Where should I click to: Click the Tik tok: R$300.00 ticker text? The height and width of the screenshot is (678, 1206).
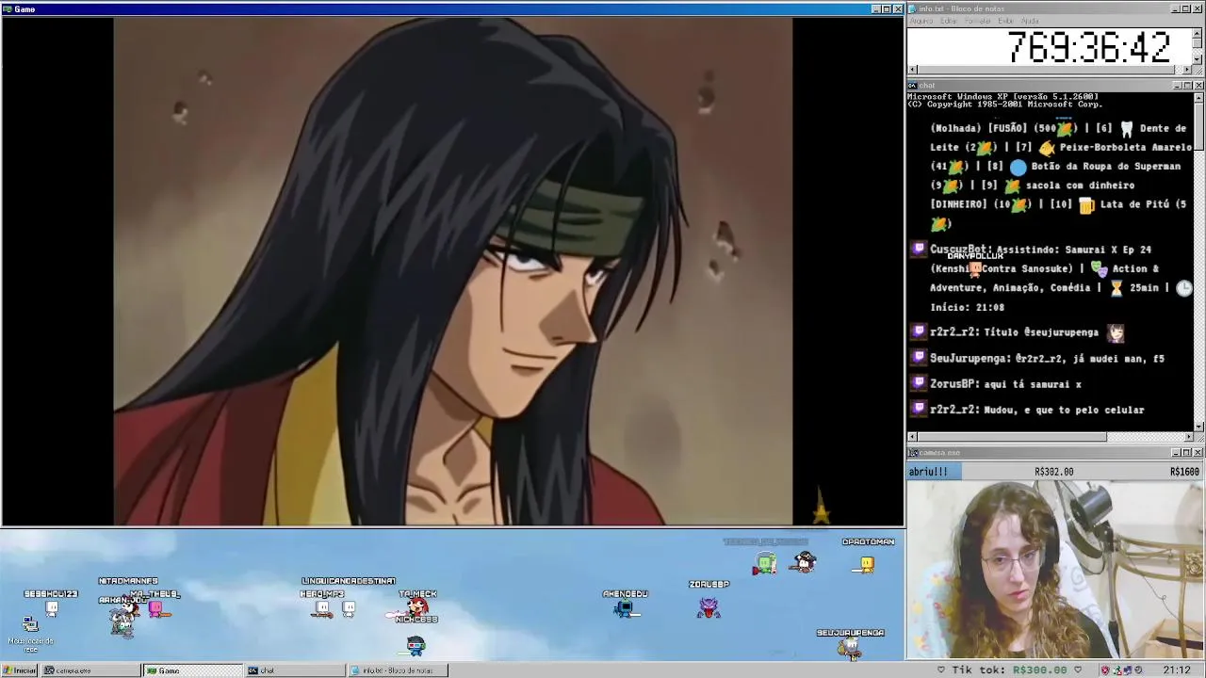point(1009,670)
